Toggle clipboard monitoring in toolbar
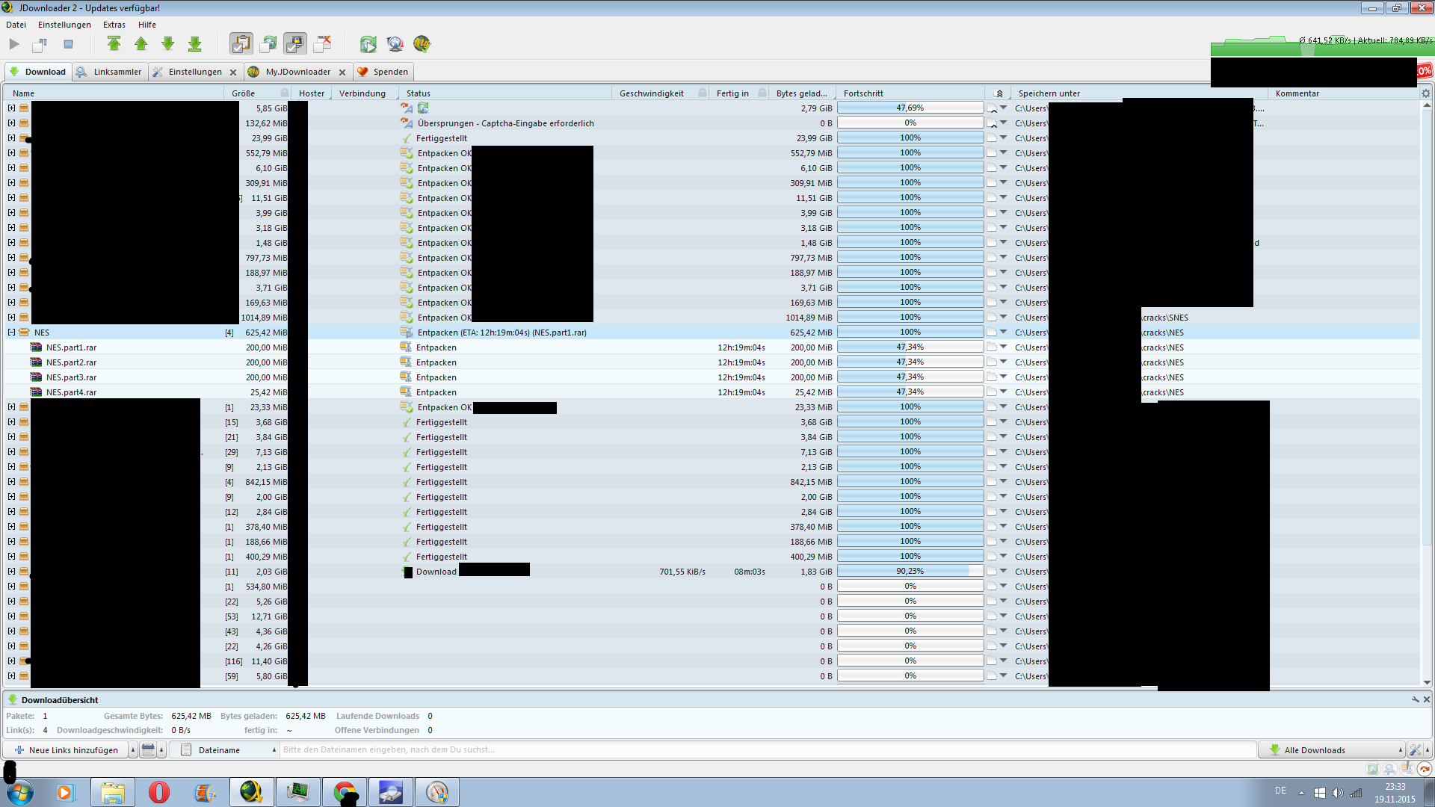The width and height of the screenshot is (1435, 807). (241, 44)
